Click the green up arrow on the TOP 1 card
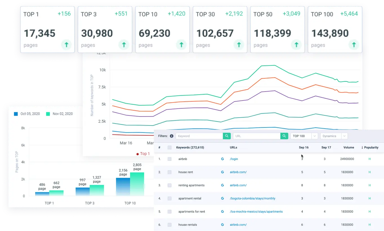Screen dimensions: 384x231 66,45
